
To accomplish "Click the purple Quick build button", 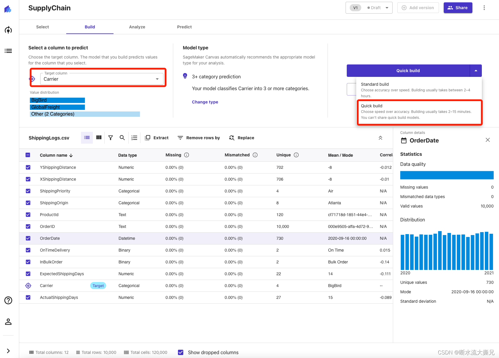I will point(408,71).
